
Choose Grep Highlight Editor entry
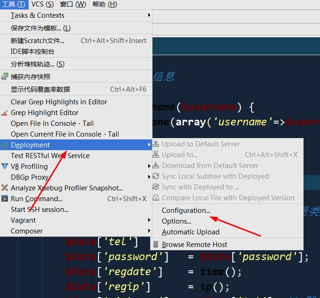coord(76,113)
